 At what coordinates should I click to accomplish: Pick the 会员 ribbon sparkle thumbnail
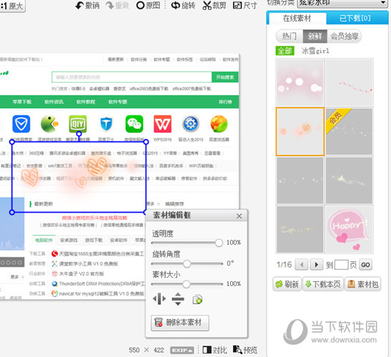(x=349, y=131)
